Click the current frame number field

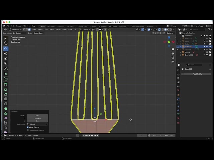coord(142,135)
